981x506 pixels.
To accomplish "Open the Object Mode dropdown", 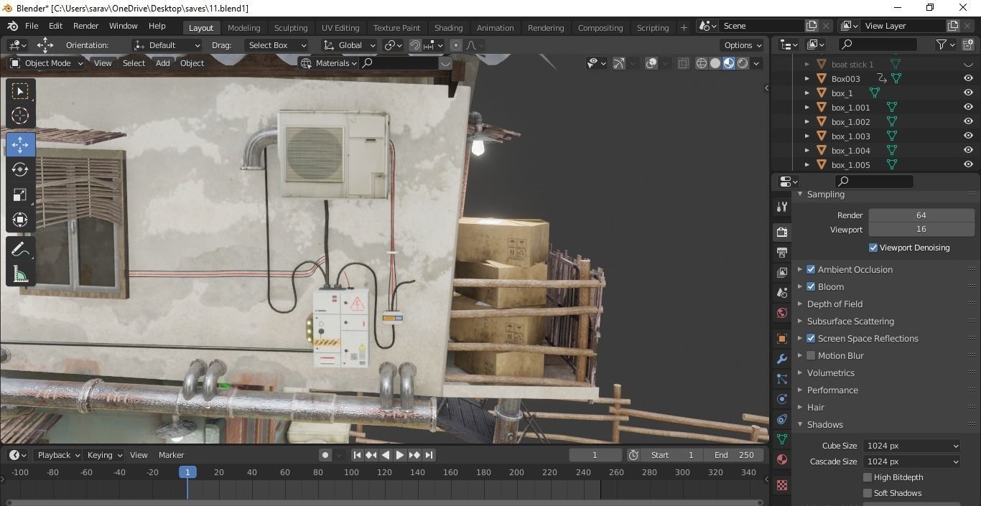I will 47,63.
